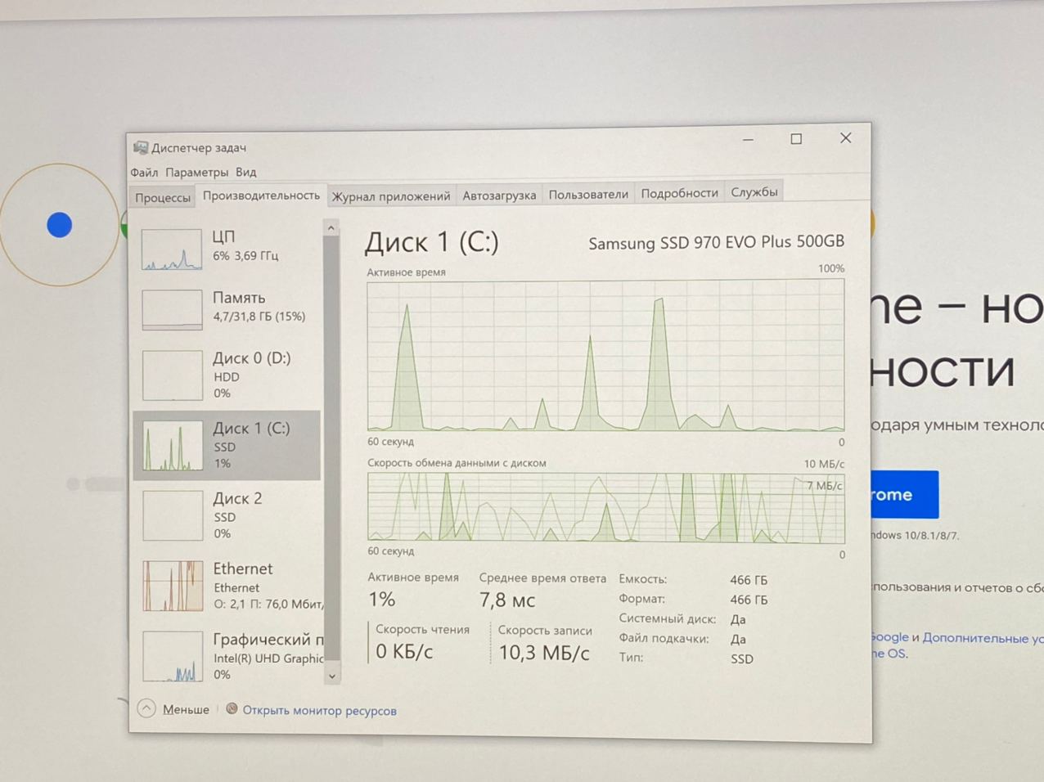This screenshot has height=782, width=1044.
Task: Click the Task Manager title bar icon
Action: 141,148
